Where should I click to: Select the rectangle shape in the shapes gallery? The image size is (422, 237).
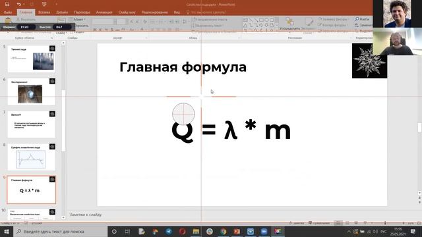pyautogui.click(x=261, y=20)
